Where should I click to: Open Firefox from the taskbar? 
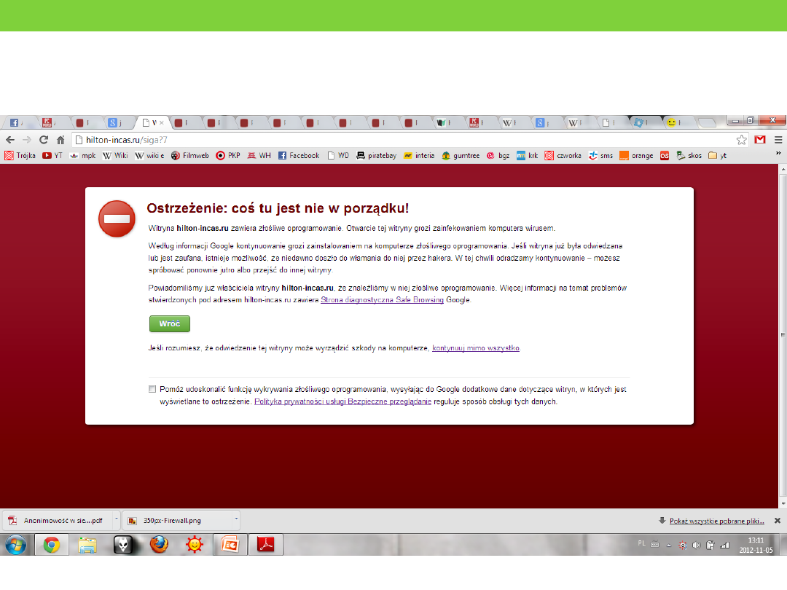tap(159, 544)
